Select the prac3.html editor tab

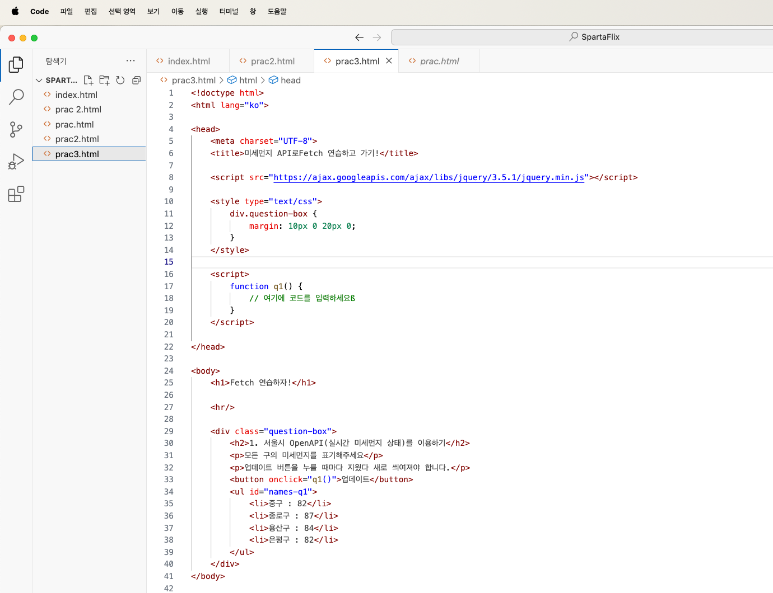click(357, 61)
